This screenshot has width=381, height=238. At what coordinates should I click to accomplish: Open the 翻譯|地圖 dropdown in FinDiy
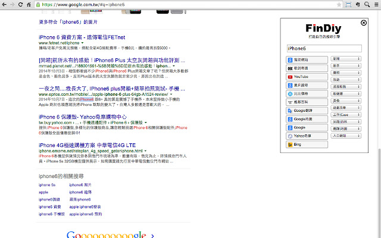[x=346, y=129]
